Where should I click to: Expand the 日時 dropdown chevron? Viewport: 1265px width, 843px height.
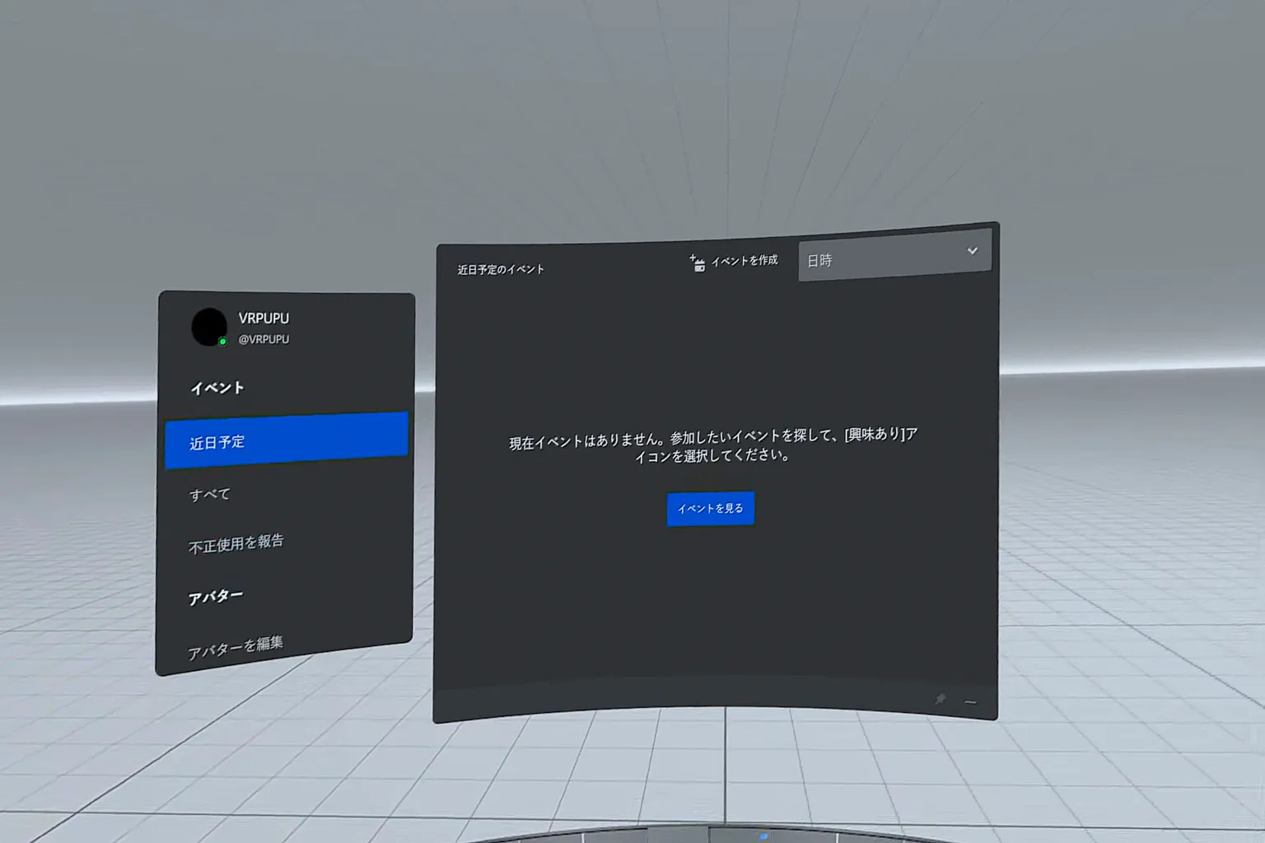tap(972, 250)
